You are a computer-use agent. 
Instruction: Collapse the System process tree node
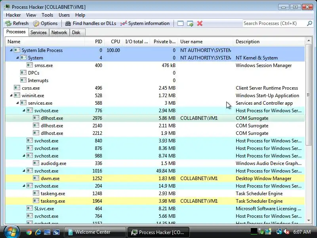click(x=17, y=58)
